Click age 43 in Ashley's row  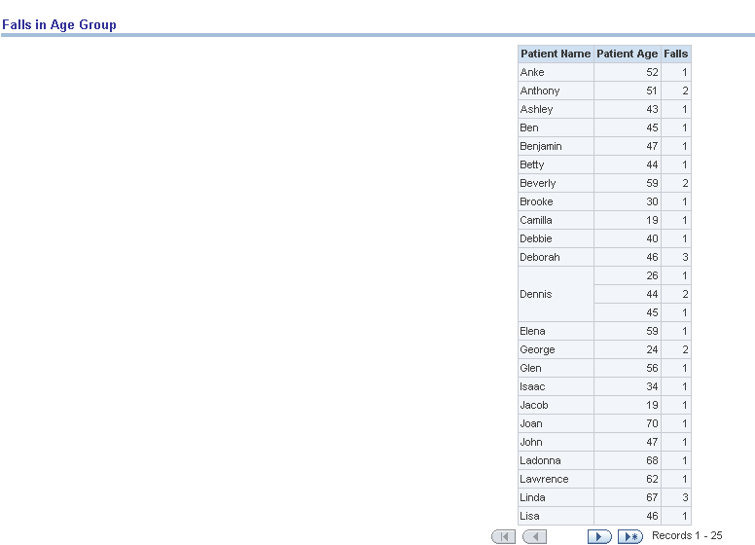tap(628, 109)
